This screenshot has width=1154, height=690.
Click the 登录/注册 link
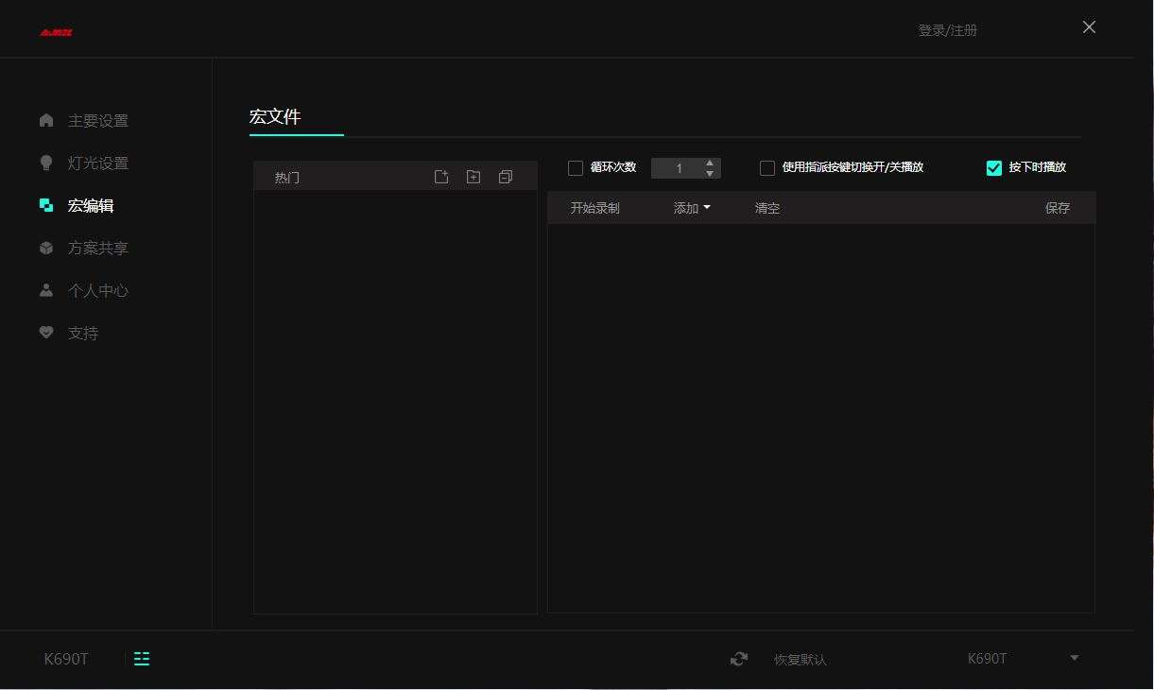coord(947,30)
